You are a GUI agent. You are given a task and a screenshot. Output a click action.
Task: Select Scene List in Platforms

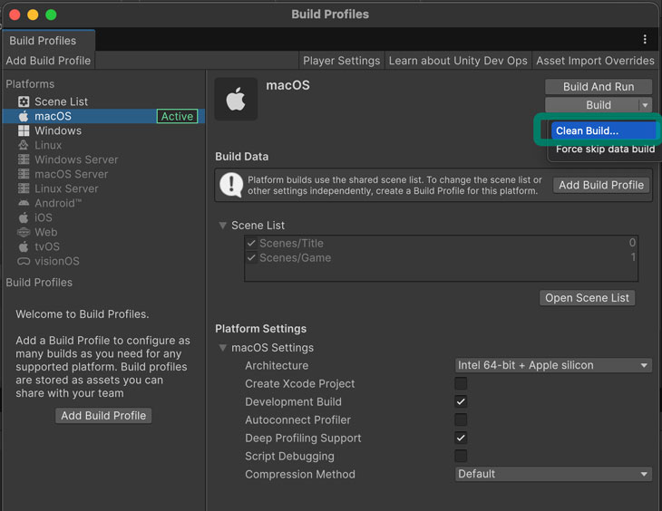point(104,101)
